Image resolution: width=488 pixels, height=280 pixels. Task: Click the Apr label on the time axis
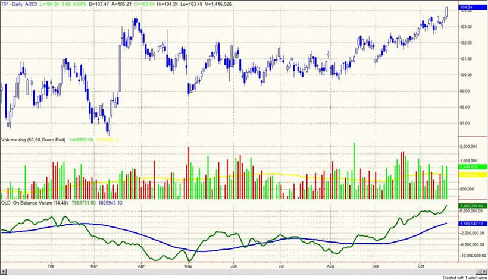point(141,266)
